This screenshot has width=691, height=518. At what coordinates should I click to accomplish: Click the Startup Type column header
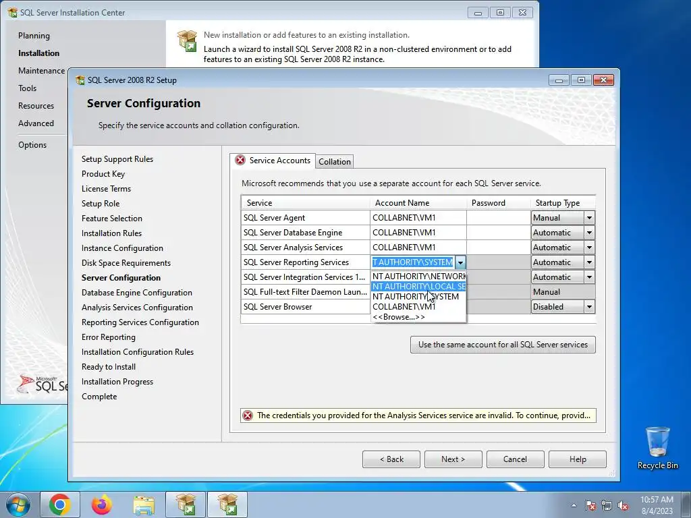(x=563, y=202)
